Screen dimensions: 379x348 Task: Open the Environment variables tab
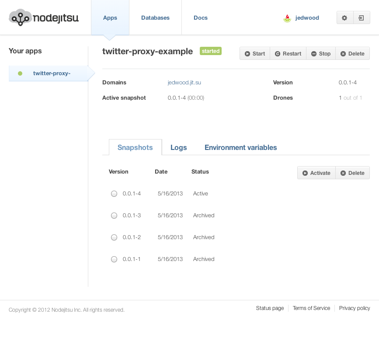(x=240, y=147)
